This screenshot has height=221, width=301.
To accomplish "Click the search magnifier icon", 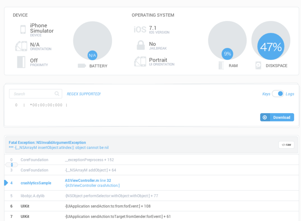I will click(57, 94).
